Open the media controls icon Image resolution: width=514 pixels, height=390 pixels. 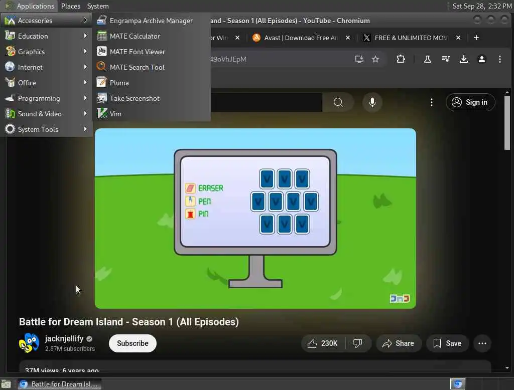[x=446, y=59]
